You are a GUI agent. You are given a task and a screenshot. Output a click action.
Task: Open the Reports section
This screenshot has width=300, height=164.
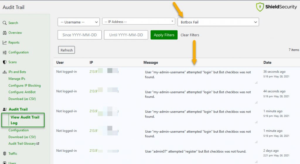pos(14,42)
